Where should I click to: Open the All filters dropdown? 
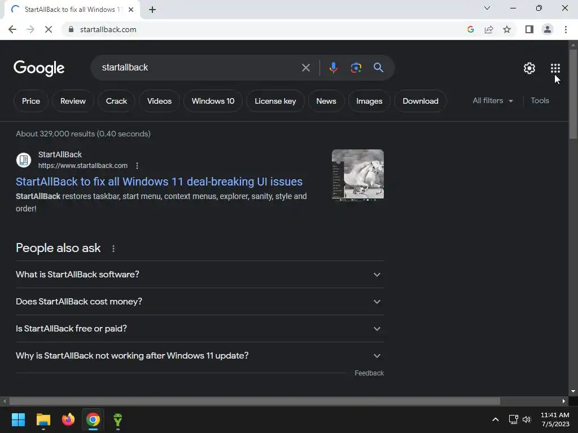pyautogui.click(x=492, y=100)
